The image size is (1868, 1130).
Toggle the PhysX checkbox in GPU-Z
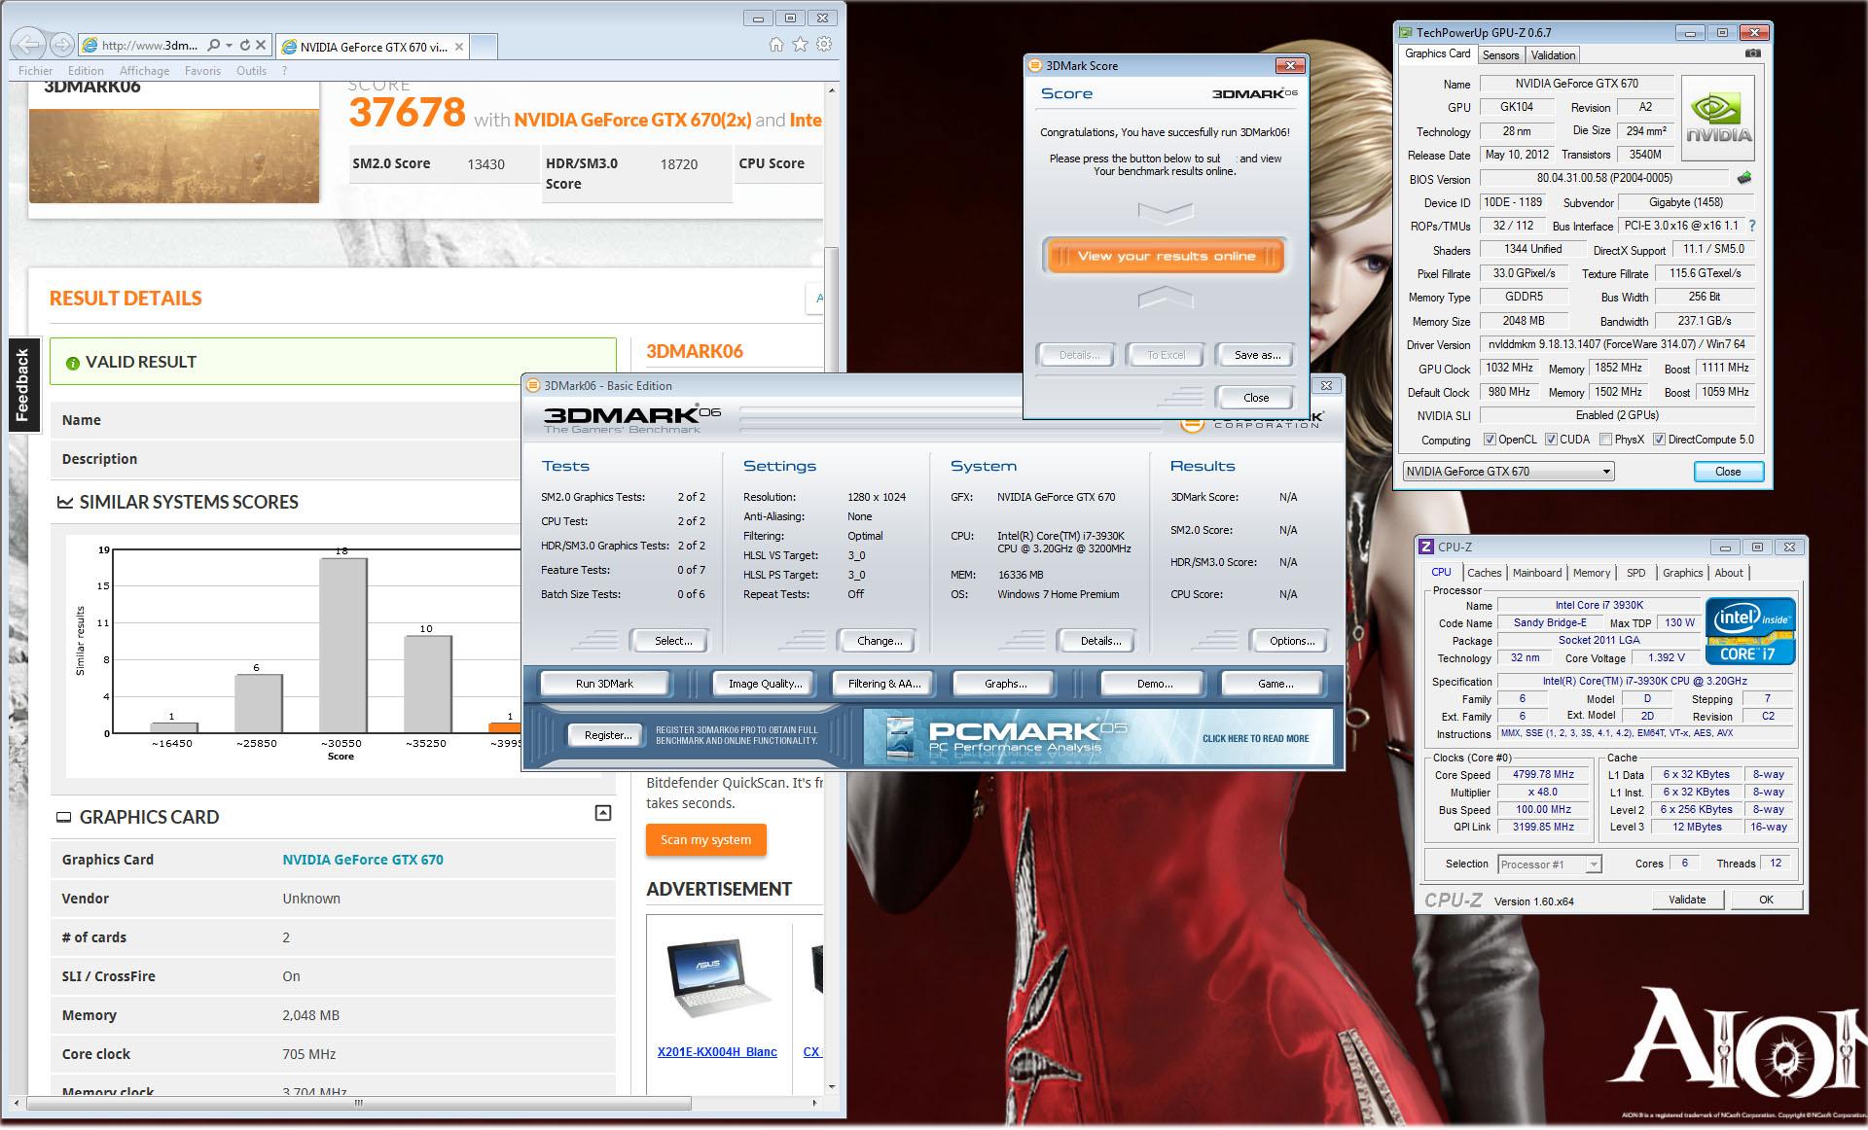coord(1605,440)
